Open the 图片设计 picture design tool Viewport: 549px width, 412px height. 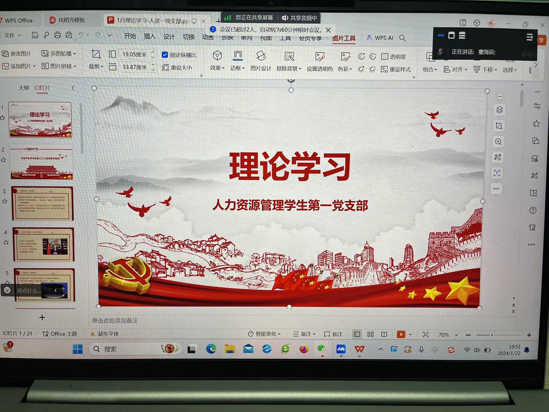click(261, 57)
